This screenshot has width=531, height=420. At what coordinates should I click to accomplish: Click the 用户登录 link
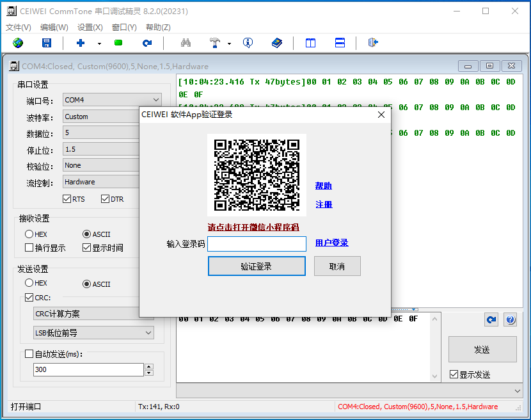point(331,243)
